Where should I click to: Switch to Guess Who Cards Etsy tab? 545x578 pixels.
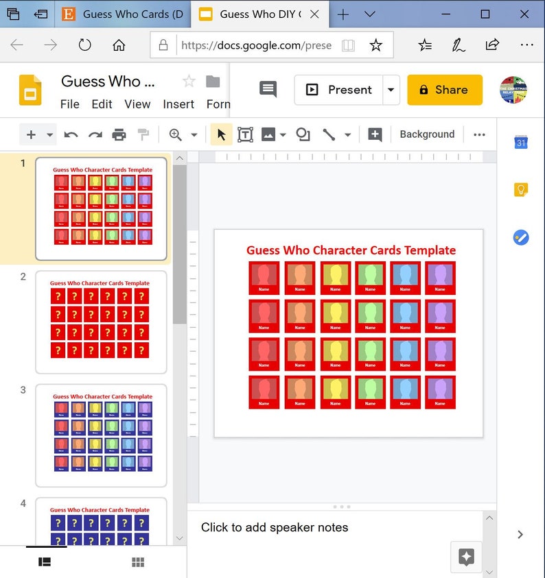123,14
